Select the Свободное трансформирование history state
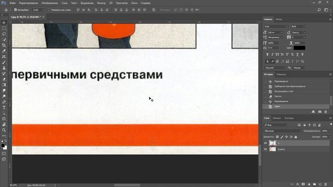This screenshot has width=333, height=187. (290, 86)
